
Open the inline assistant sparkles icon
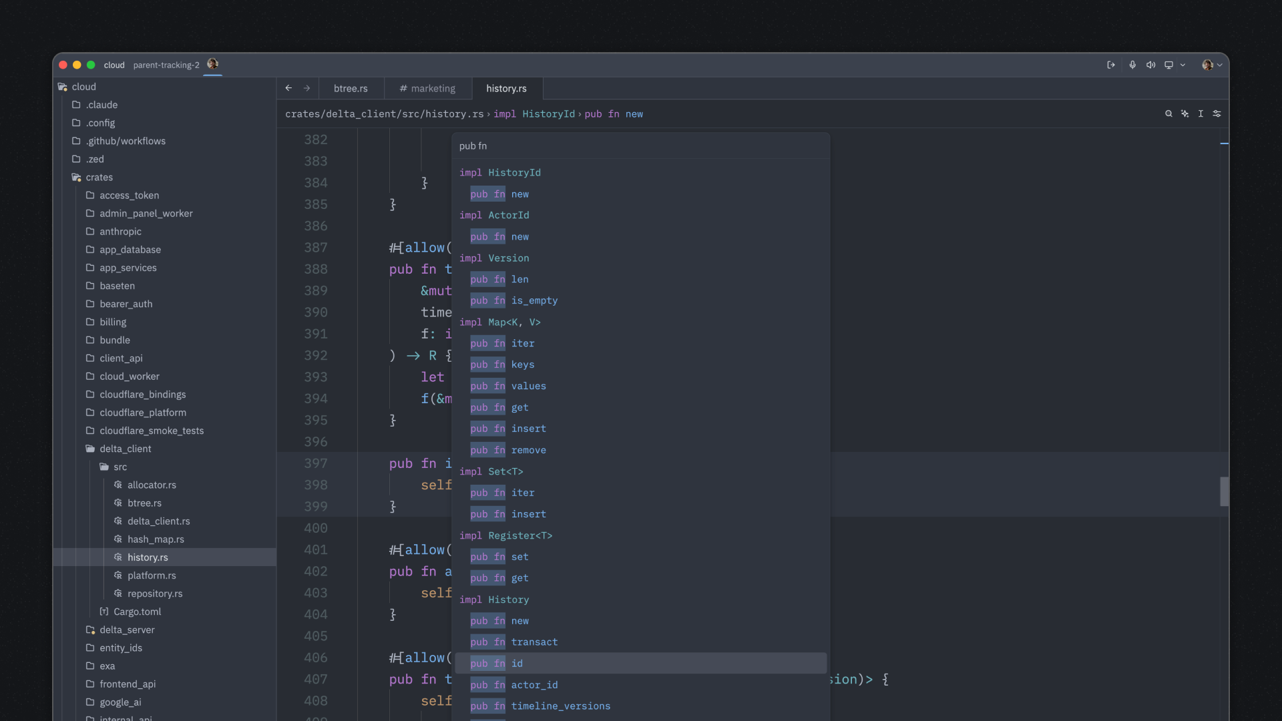[1185, 113]
